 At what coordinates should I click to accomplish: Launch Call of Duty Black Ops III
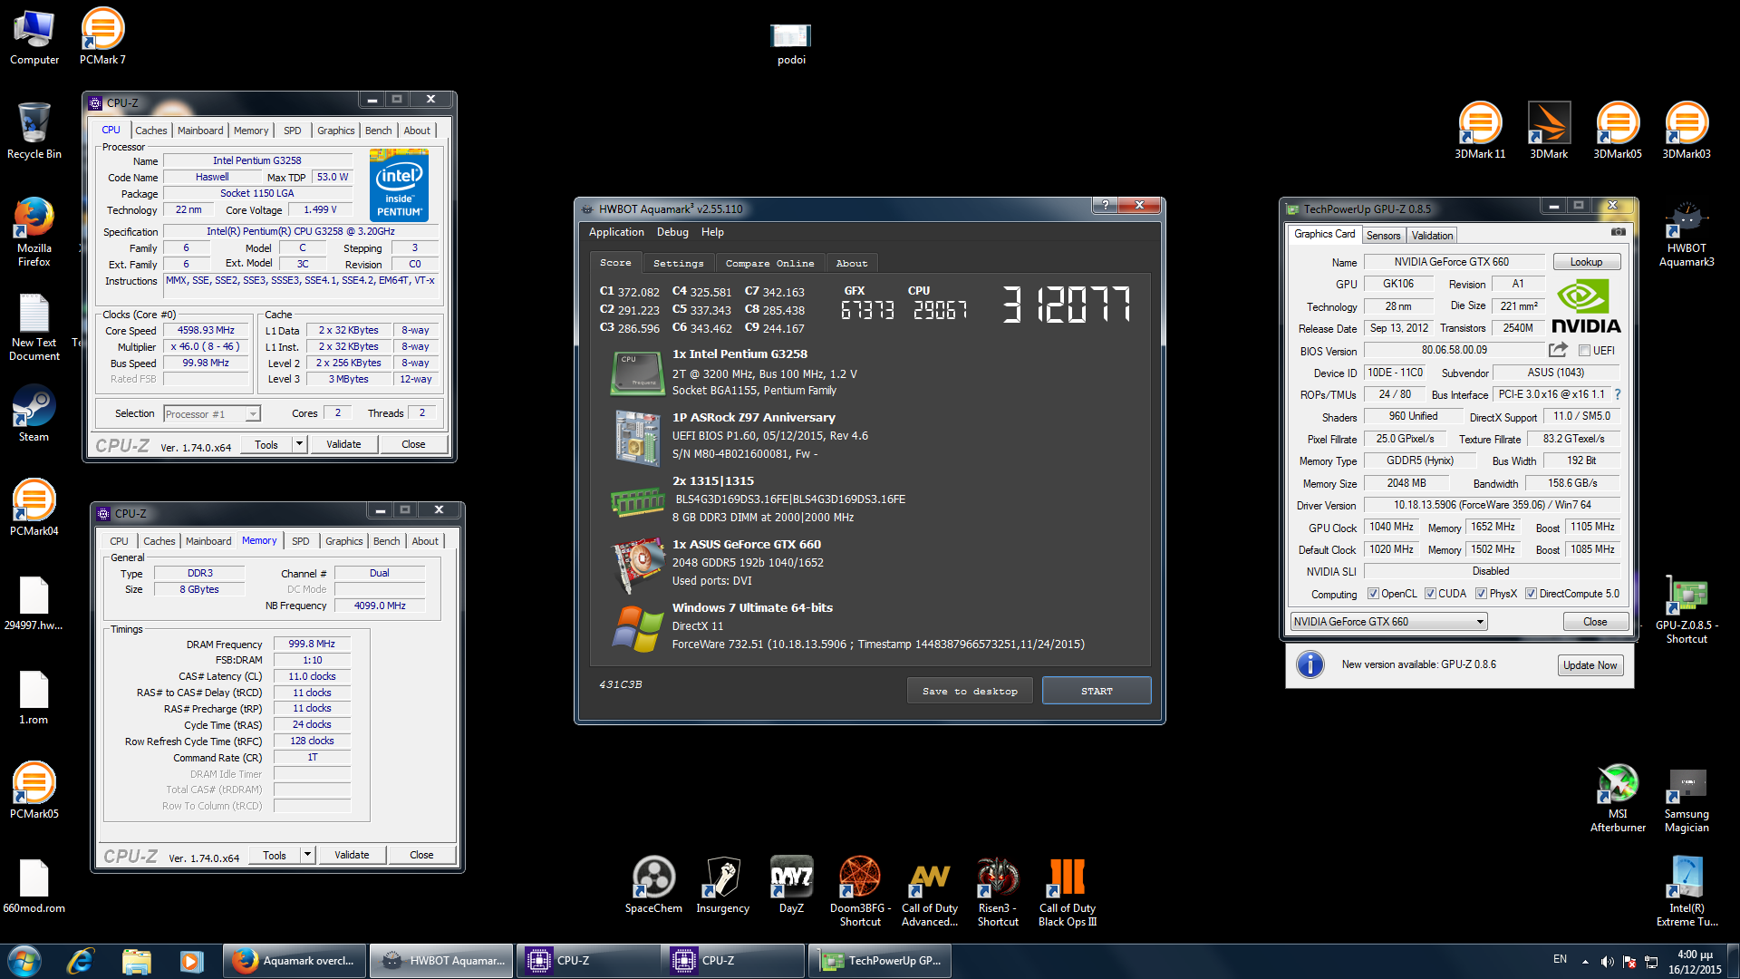1067,892
